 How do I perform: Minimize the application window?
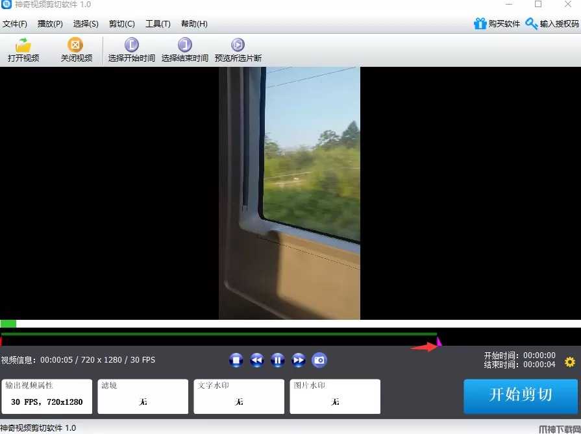[x=509, y=5]
